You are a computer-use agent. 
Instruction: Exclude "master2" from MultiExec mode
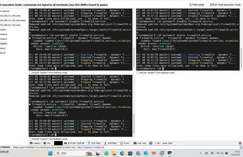(138, 73)
